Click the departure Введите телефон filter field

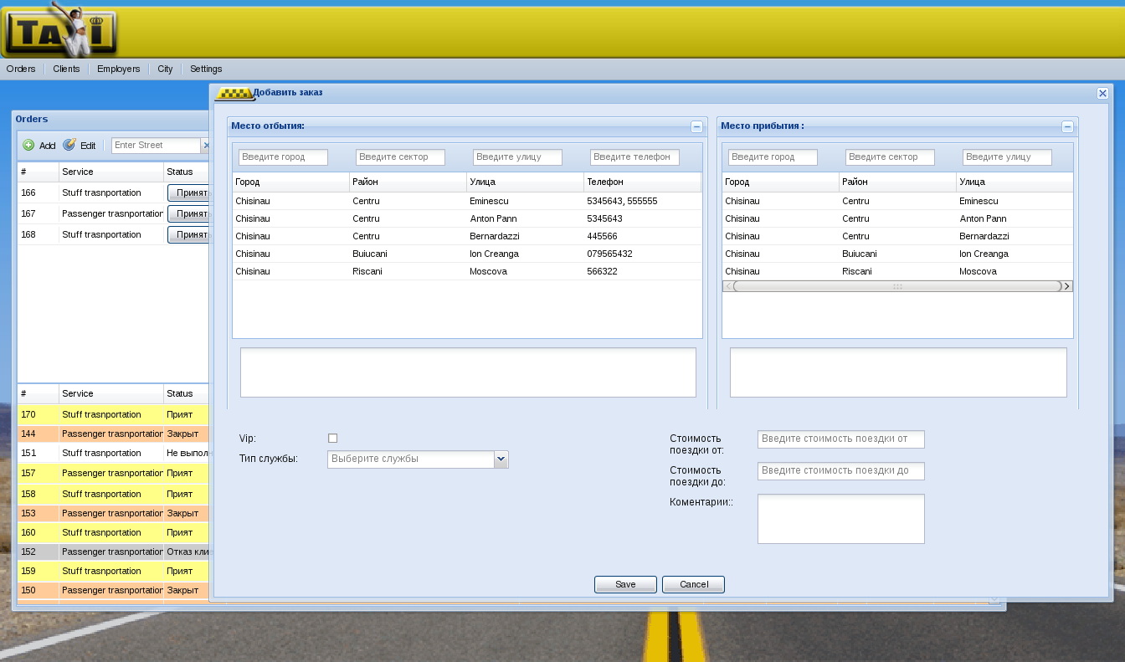(x=634, y=157)
